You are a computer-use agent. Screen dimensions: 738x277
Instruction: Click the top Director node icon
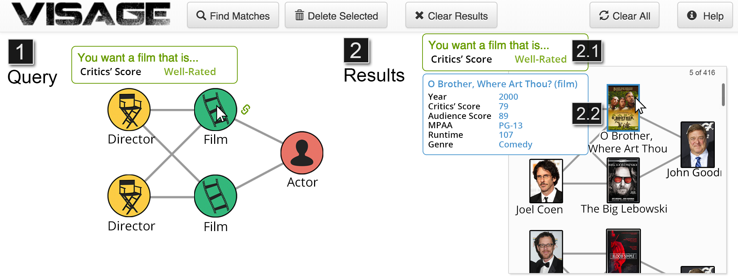point(129,110)
